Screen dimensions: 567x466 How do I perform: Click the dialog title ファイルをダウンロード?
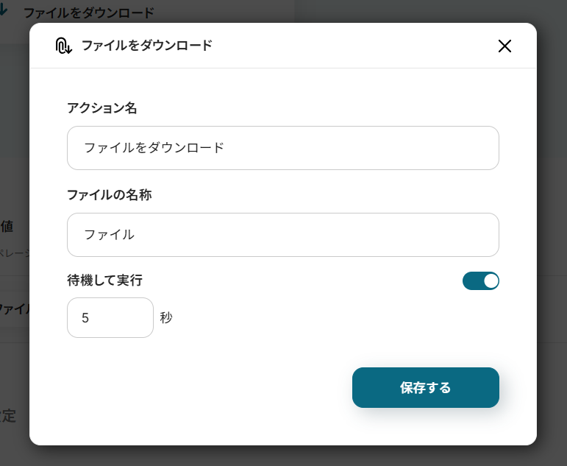pos(146,46)
